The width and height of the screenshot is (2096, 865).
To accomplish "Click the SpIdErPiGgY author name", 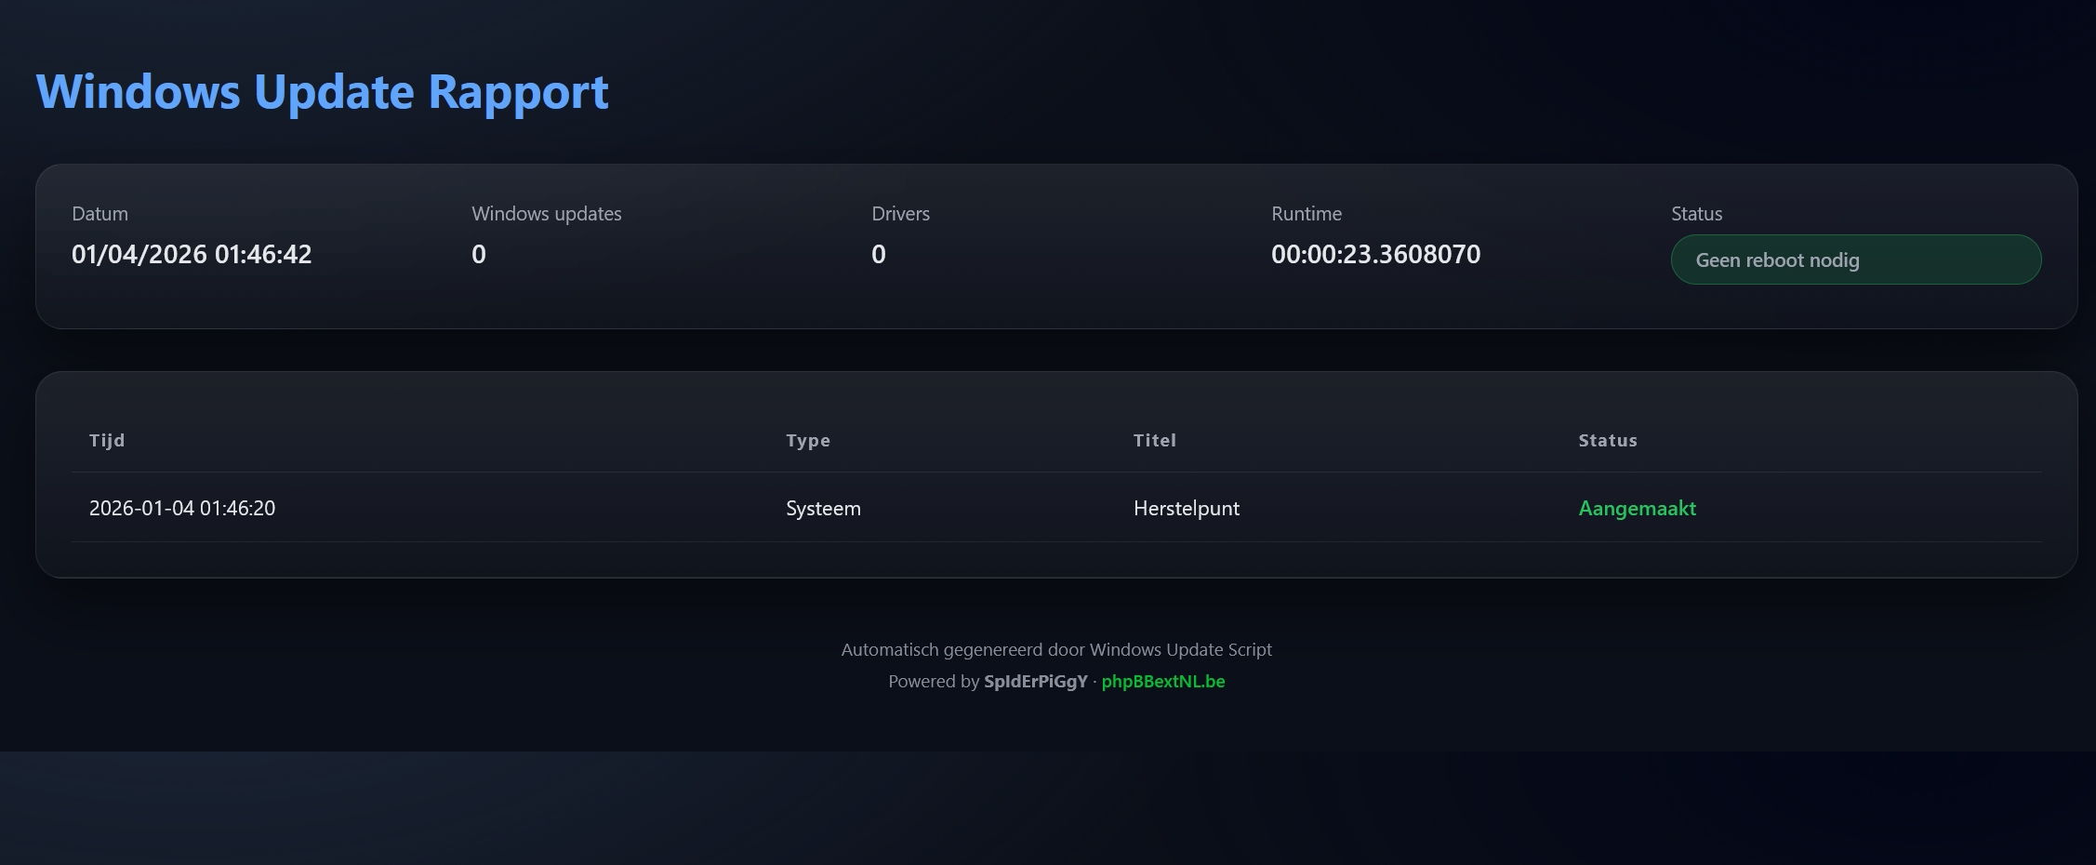I will coord(1035,682).
